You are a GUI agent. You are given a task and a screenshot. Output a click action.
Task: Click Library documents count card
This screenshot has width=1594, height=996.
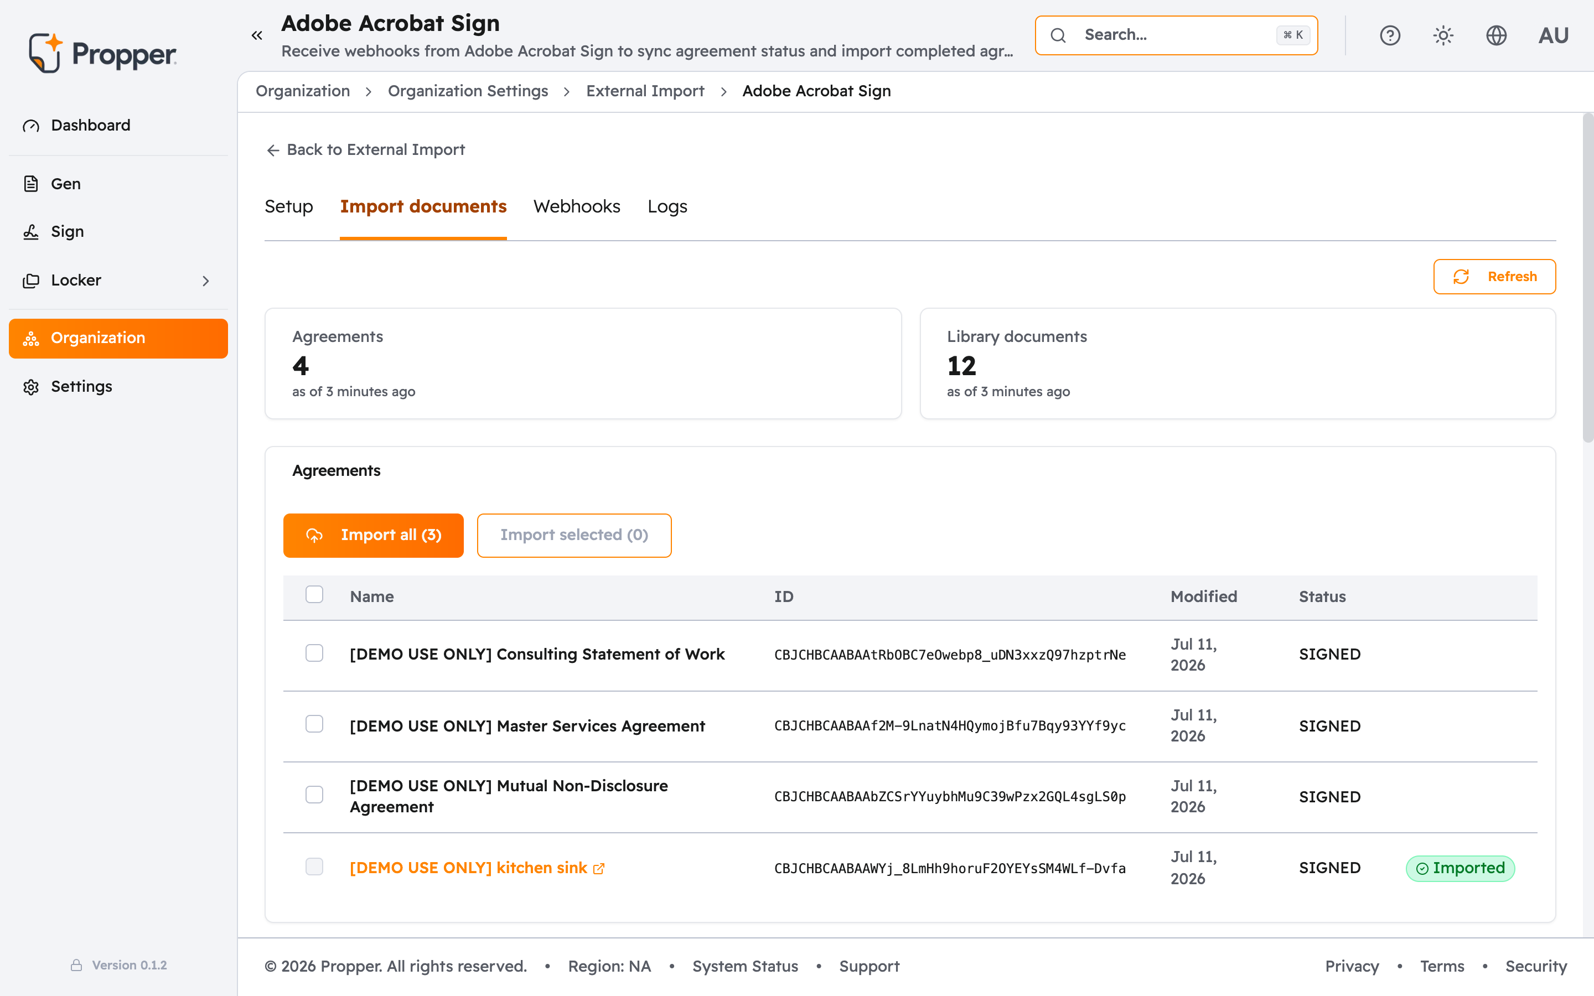1238,364
